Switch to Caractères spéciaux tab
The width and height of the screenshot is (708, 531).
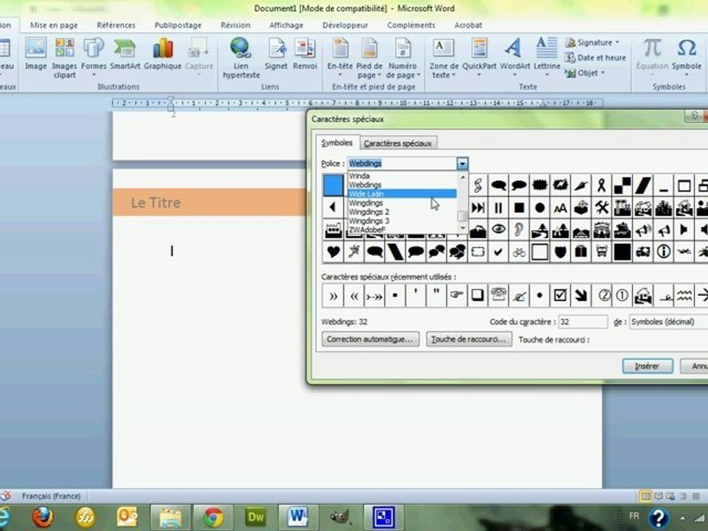[398, 143]
